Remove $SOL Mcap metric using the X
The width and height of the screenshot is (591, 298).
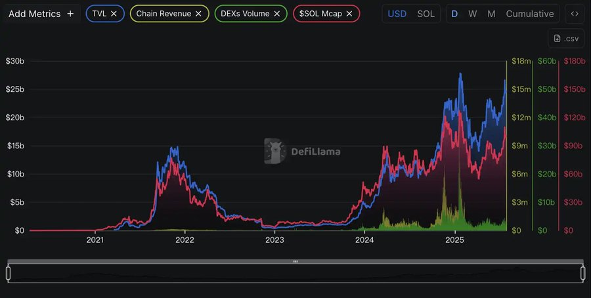coord(349,14)
